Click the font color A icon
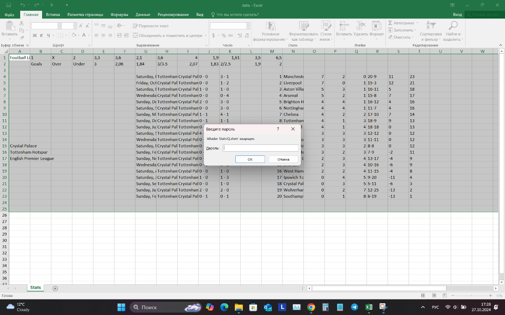Screen dimensions: 505x315 pyautogui.click(x=84, y=35)
